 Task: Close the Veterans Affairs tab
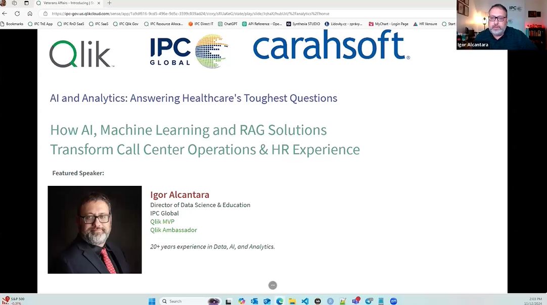point(99,3)
